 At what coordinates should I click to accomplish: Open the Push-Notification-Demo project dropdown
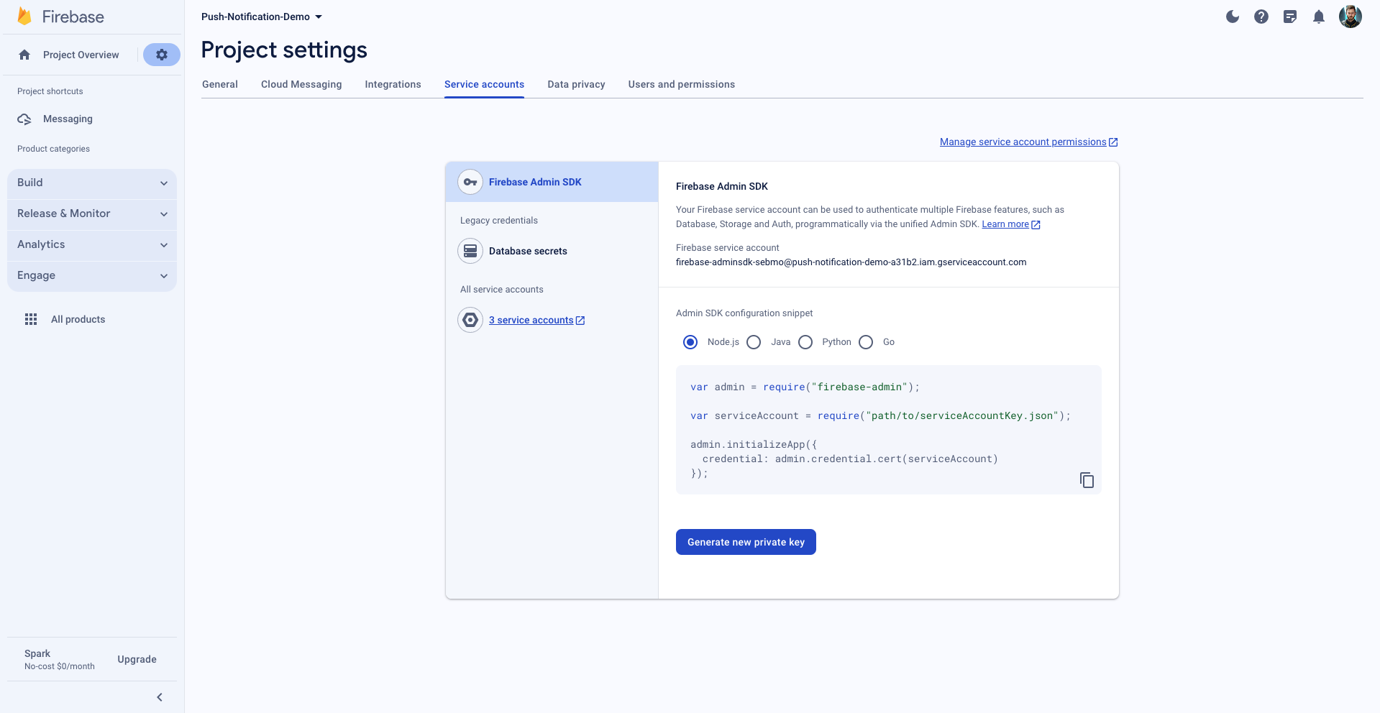[262, 17]
